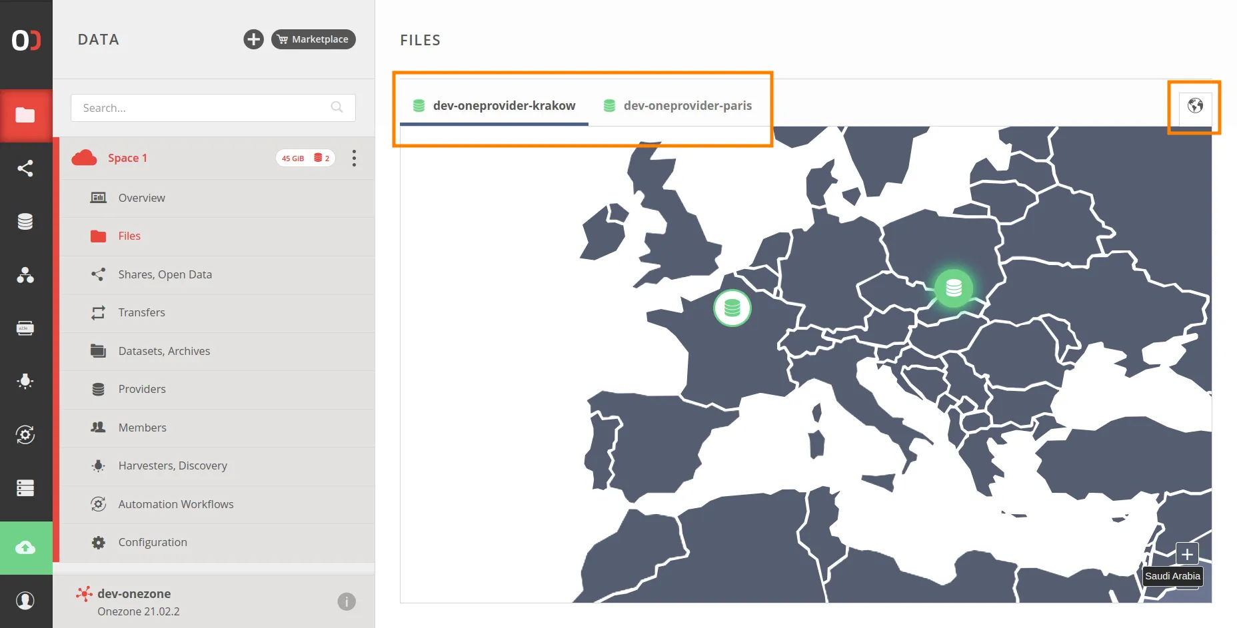Go to Shares, Open Data
Screen dimensions: 1237x628
point(165,274)
